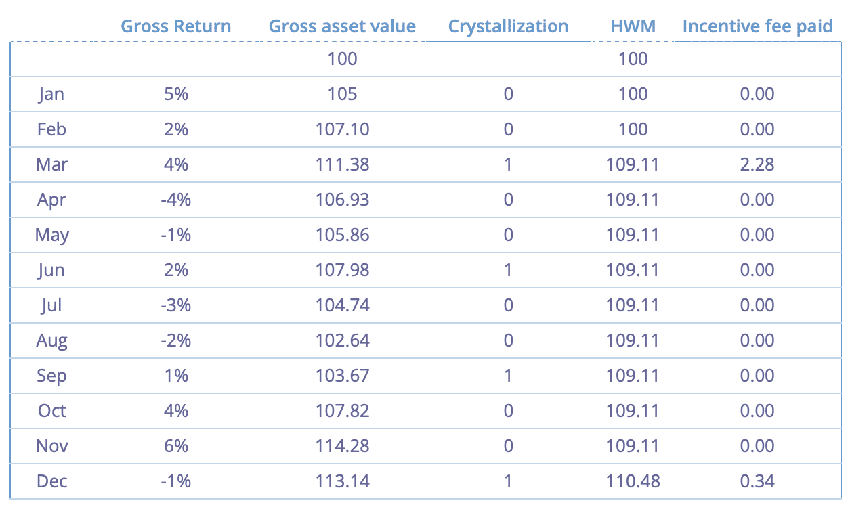
Task: Click the Mar HWM value 109.11
Action: [633, 164]
